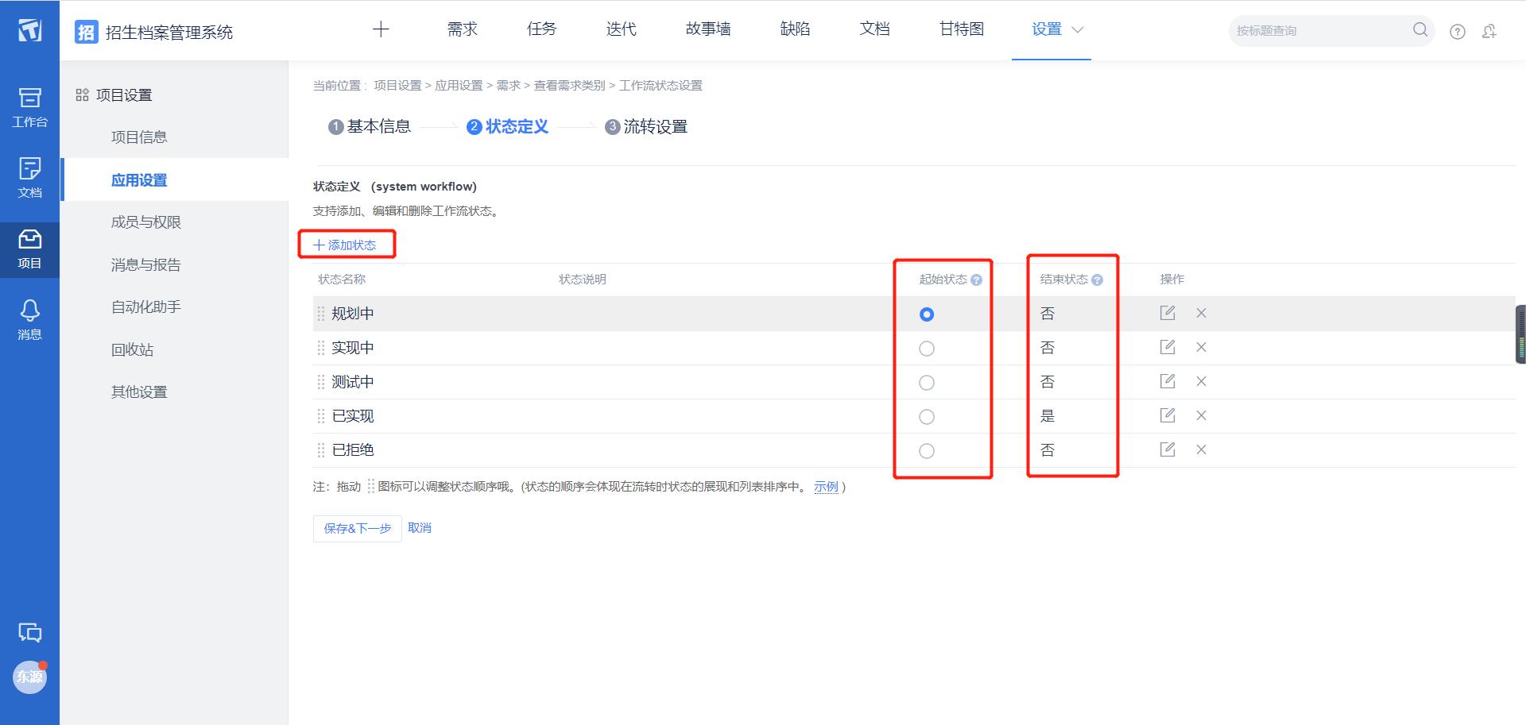The height and width of the screenshot is (725, 1526).
Task: Click the 招 project icon
Action: pyautogui.click(x=86, y=32)
